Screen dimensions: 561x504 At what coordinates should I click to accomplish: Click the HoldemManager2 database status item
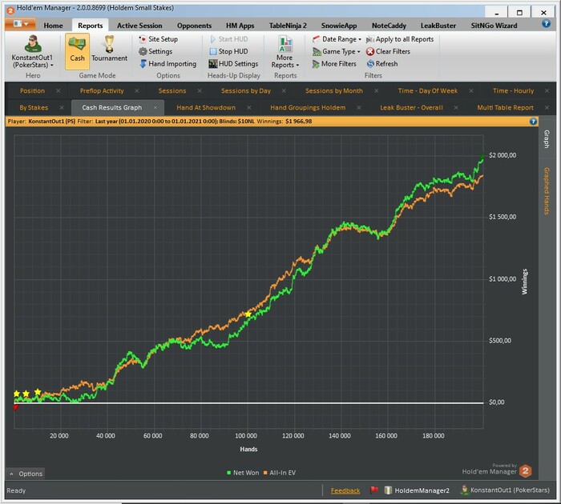[417, 490]
